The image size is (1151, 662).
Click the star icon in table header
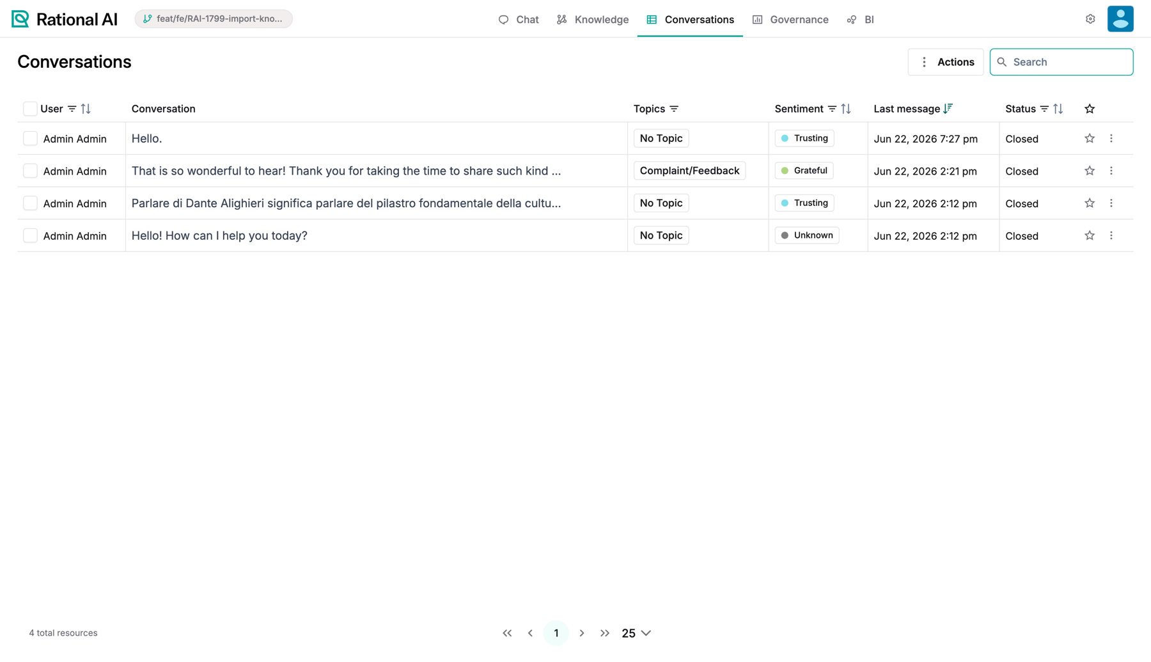coord(1090,109)
